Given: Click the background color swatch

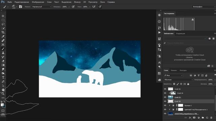Looking at the screenshot, I should click(x=4, y=107).
